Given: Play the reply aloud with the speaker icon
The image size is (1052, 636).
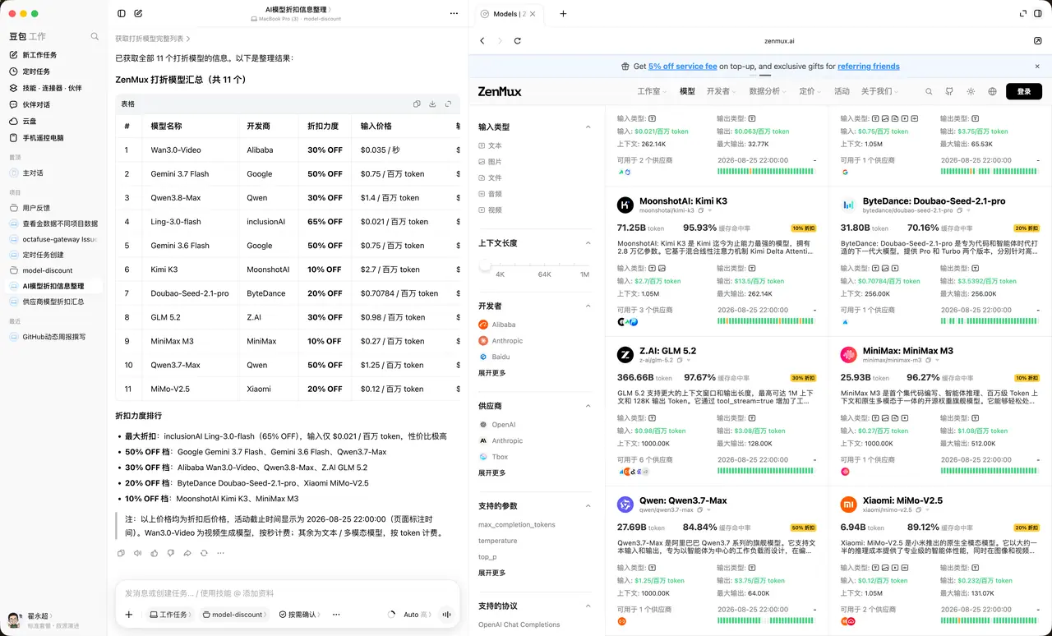Looking at the screenshot, I should tap(138, 554).
